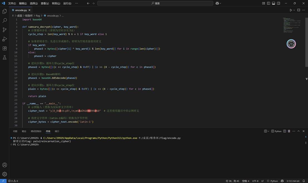Image resolution: width=308 pixels, height=183 pixels.
Task: Click the Python language mode in status bar
Action: (274, 181)
